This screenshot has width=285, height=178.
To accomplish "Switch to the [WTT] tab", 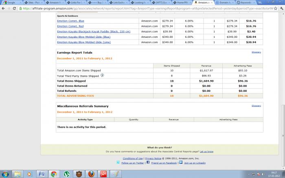I will tap(161, 2).
